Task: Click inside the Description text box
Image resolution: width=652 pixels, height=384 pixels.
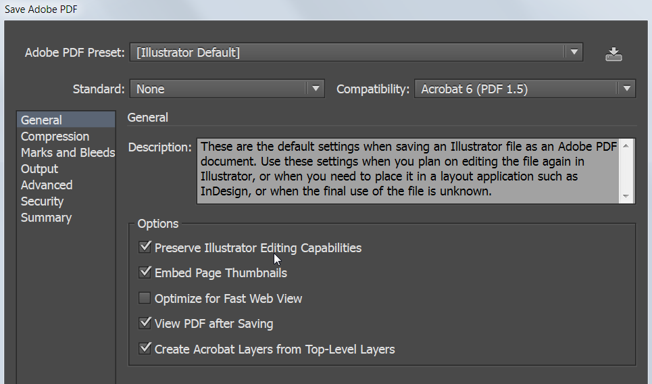Action: (x=408, y=171)
